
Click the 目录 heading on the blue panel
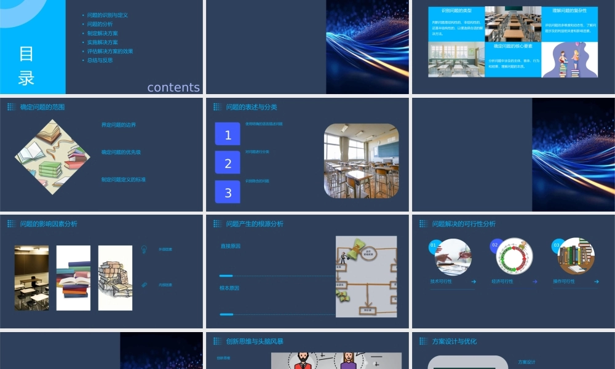coord(26,66)
